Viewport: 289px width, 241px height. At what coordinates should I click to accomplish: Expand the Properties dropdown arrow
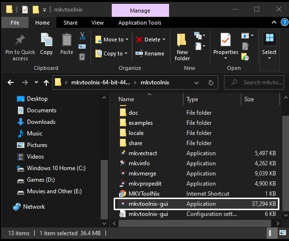tap(225, 58)
